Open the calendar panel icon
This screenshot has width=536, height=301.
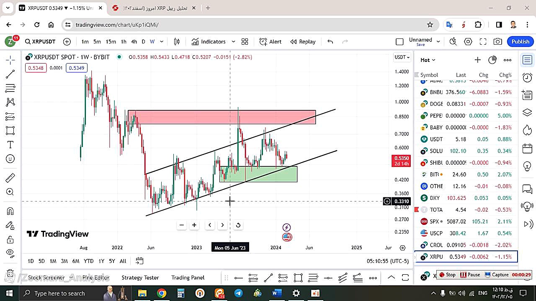527,148
